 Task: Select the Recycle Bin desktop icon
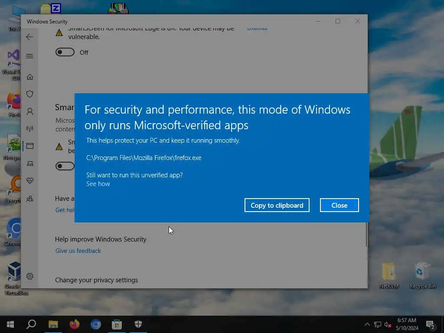(x=422, y=275)
